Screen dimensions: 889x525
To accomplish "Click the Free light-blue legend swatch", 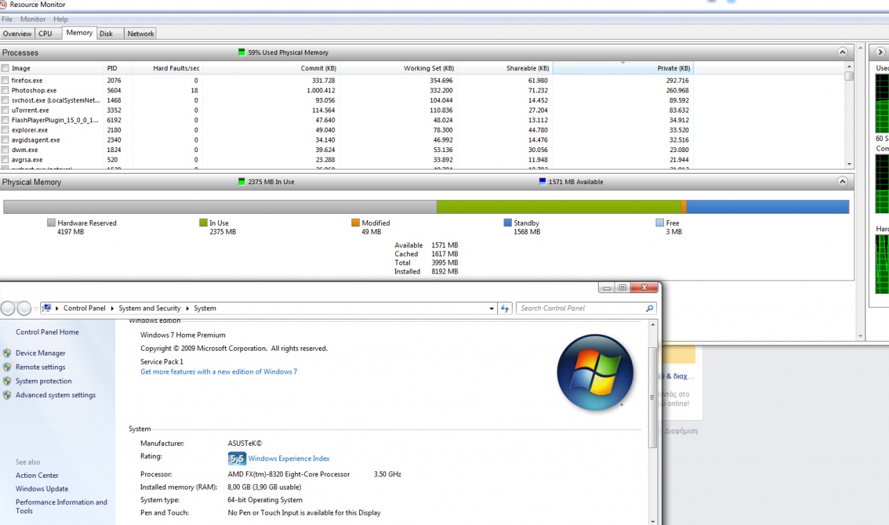I will 659,223.
